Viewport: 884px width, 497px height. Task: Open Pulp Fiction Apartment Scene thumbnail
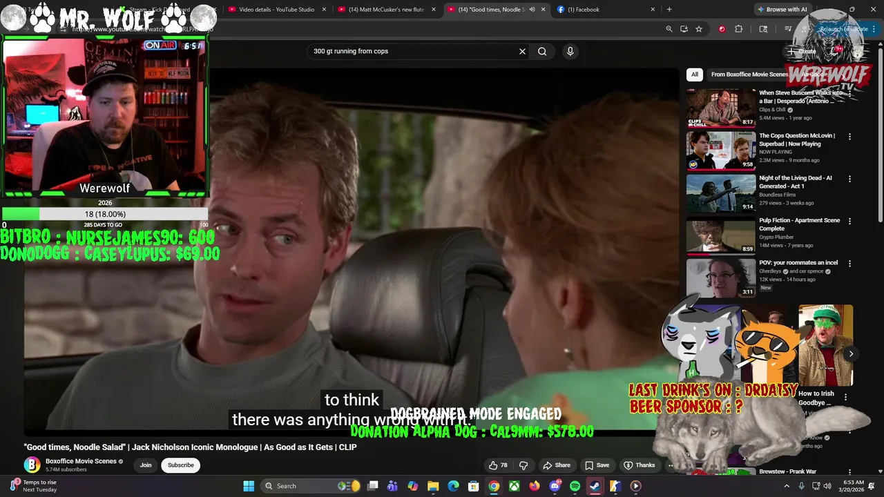click(x=721, y=235)
